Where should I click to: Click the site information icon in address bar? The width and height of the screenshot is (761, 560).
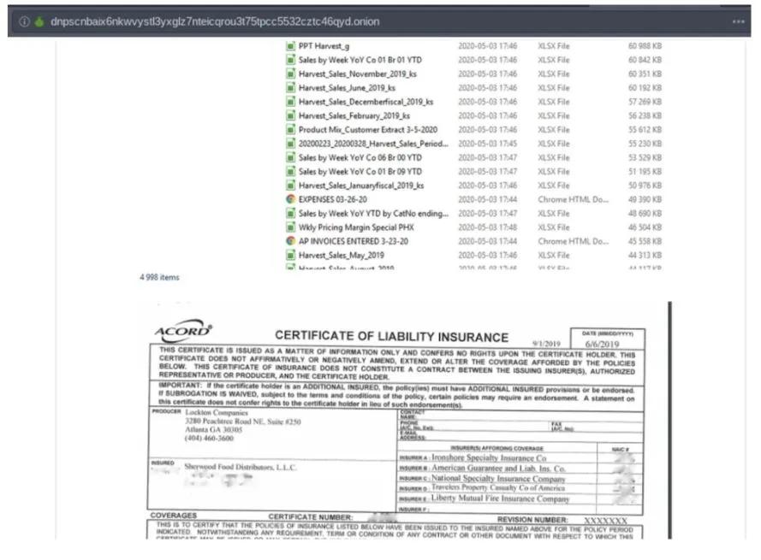(24, 21)
